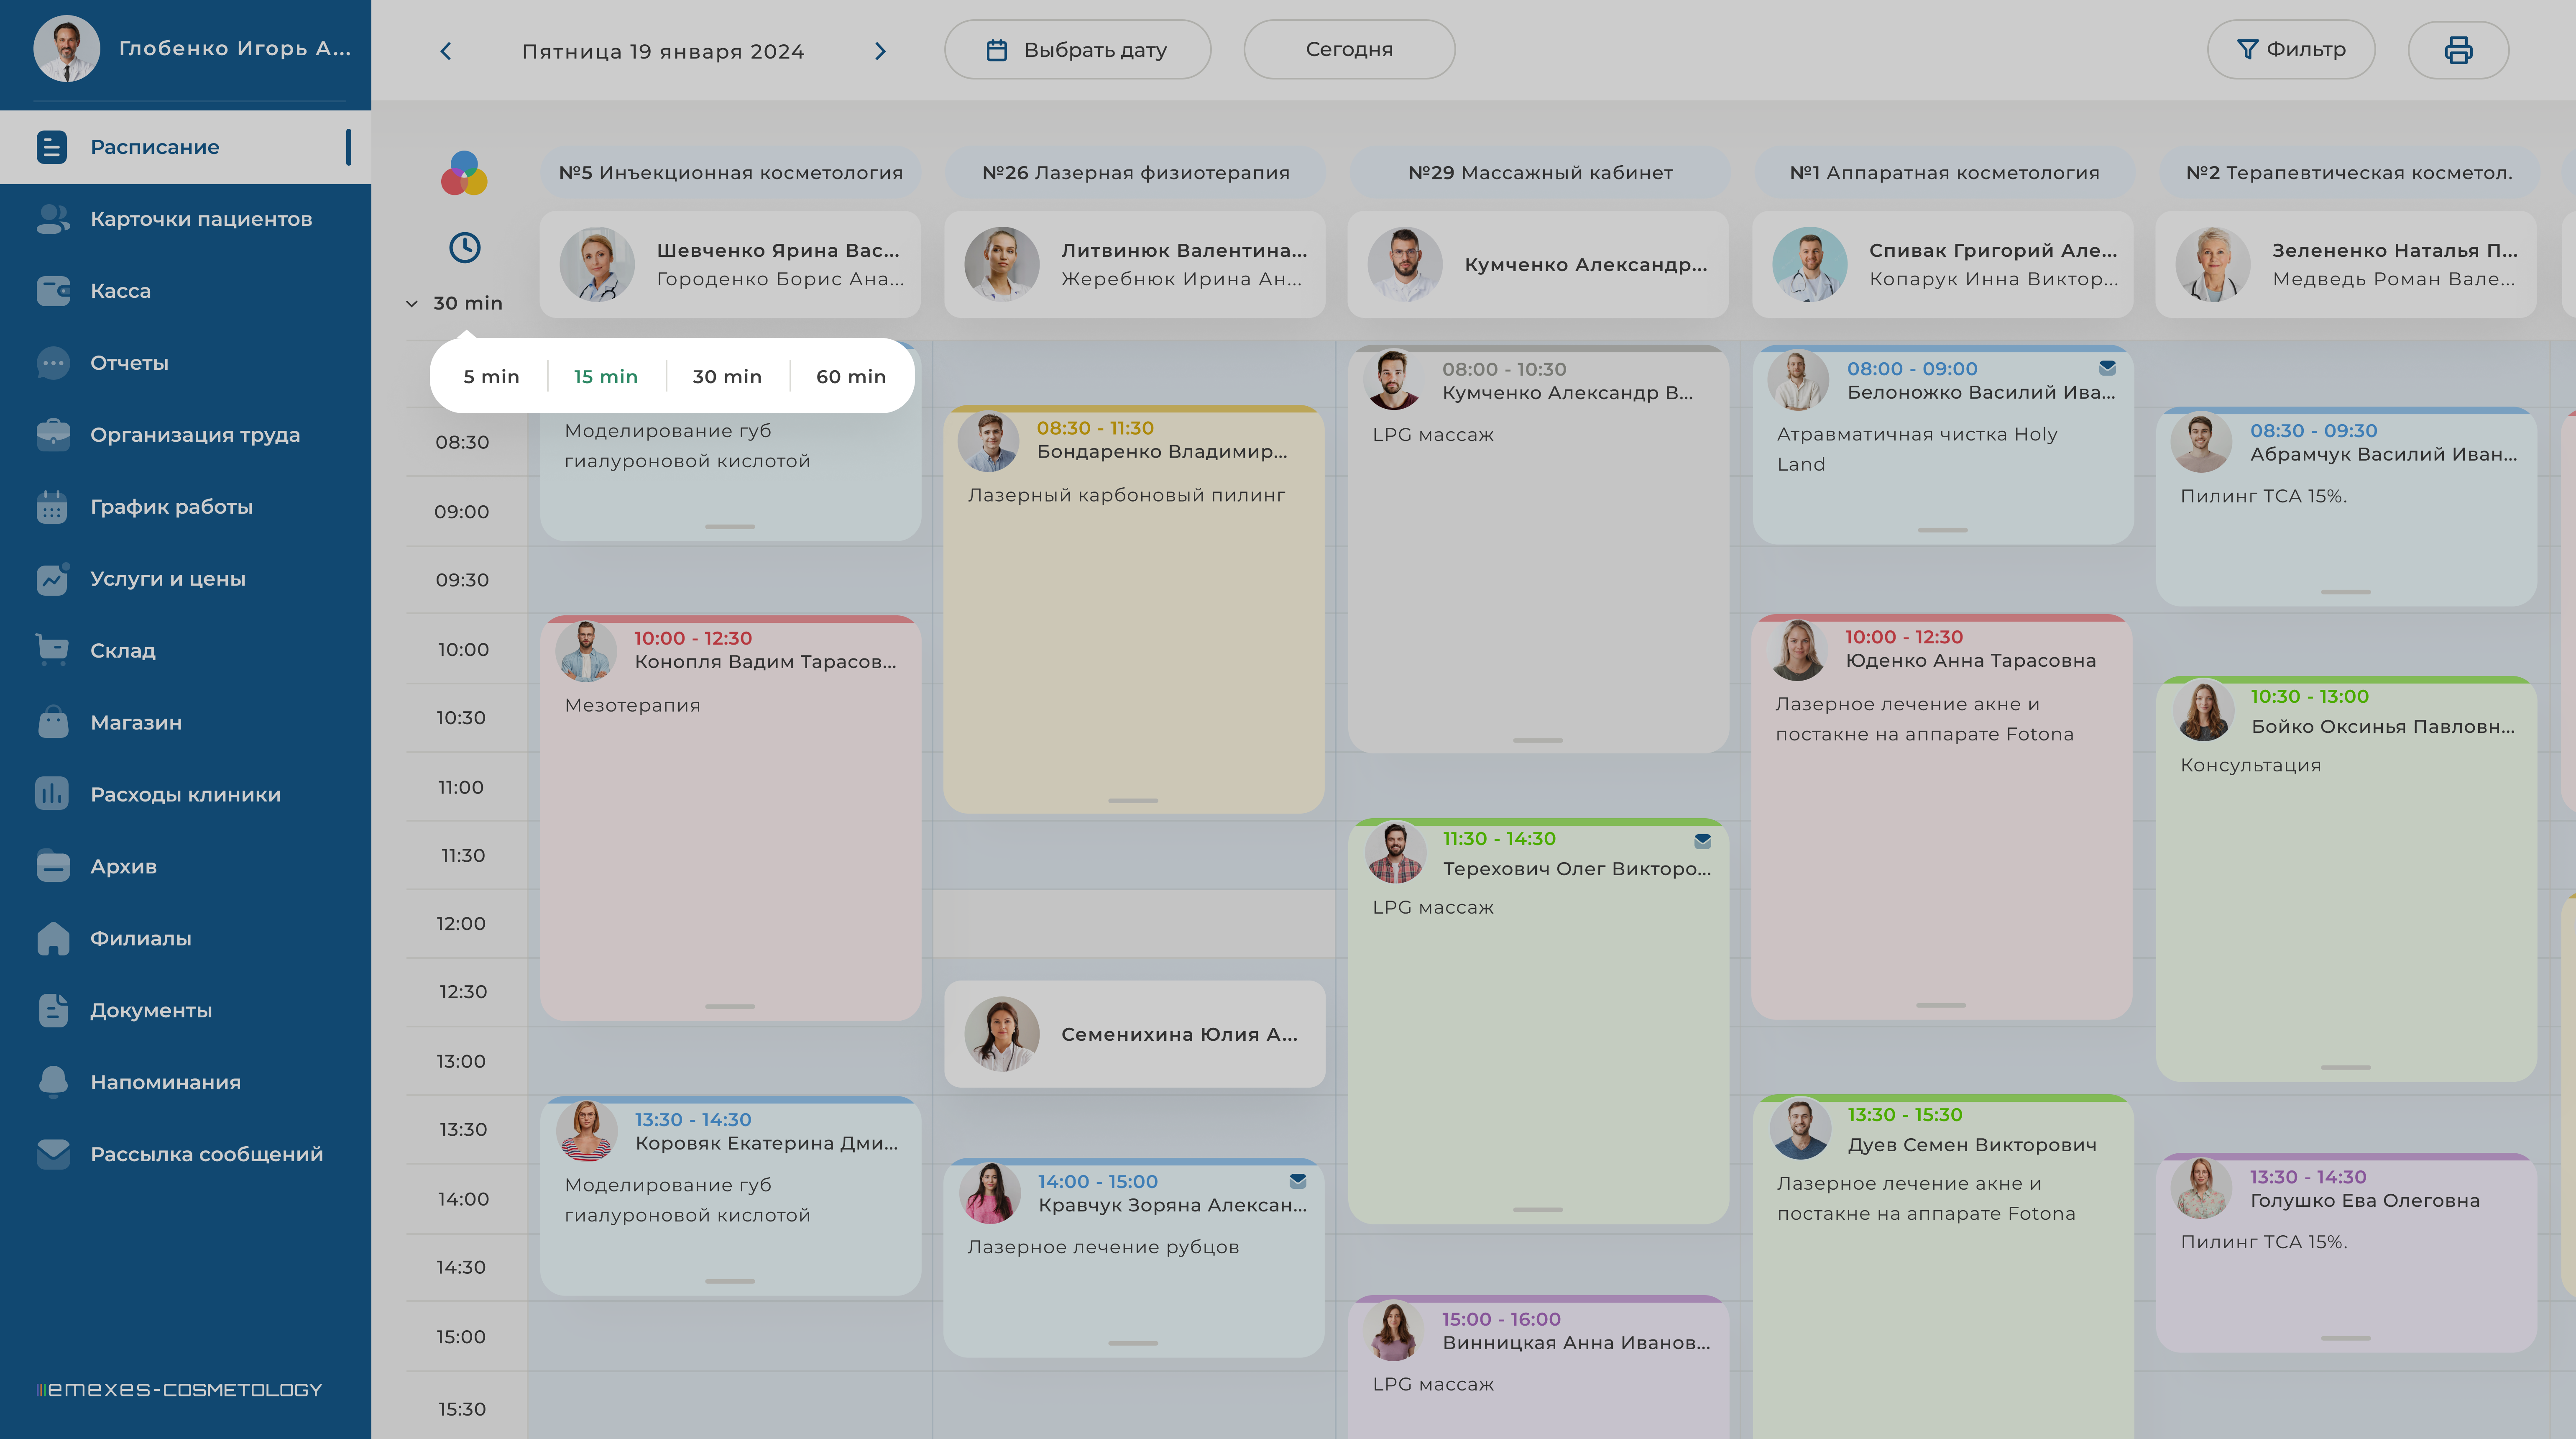Open Литвинюк Валентина doctor card
2576x1439 pixels.
pos(1135,264)
